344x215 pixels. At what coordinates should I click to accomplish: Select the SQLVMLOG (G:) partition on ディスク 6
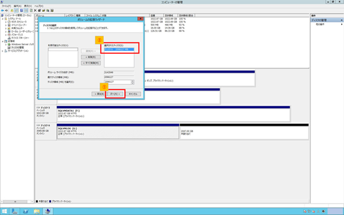[118, 131]
